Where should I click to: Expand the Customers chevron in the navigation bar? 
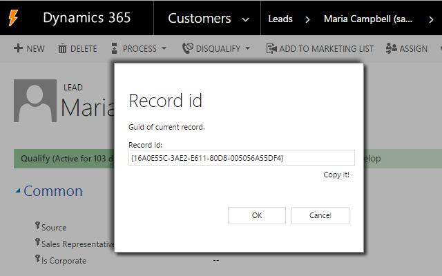245,19
